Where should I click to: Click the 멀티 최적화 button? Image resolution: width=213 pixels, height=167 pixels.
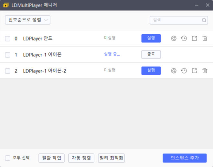pos(111,158)
